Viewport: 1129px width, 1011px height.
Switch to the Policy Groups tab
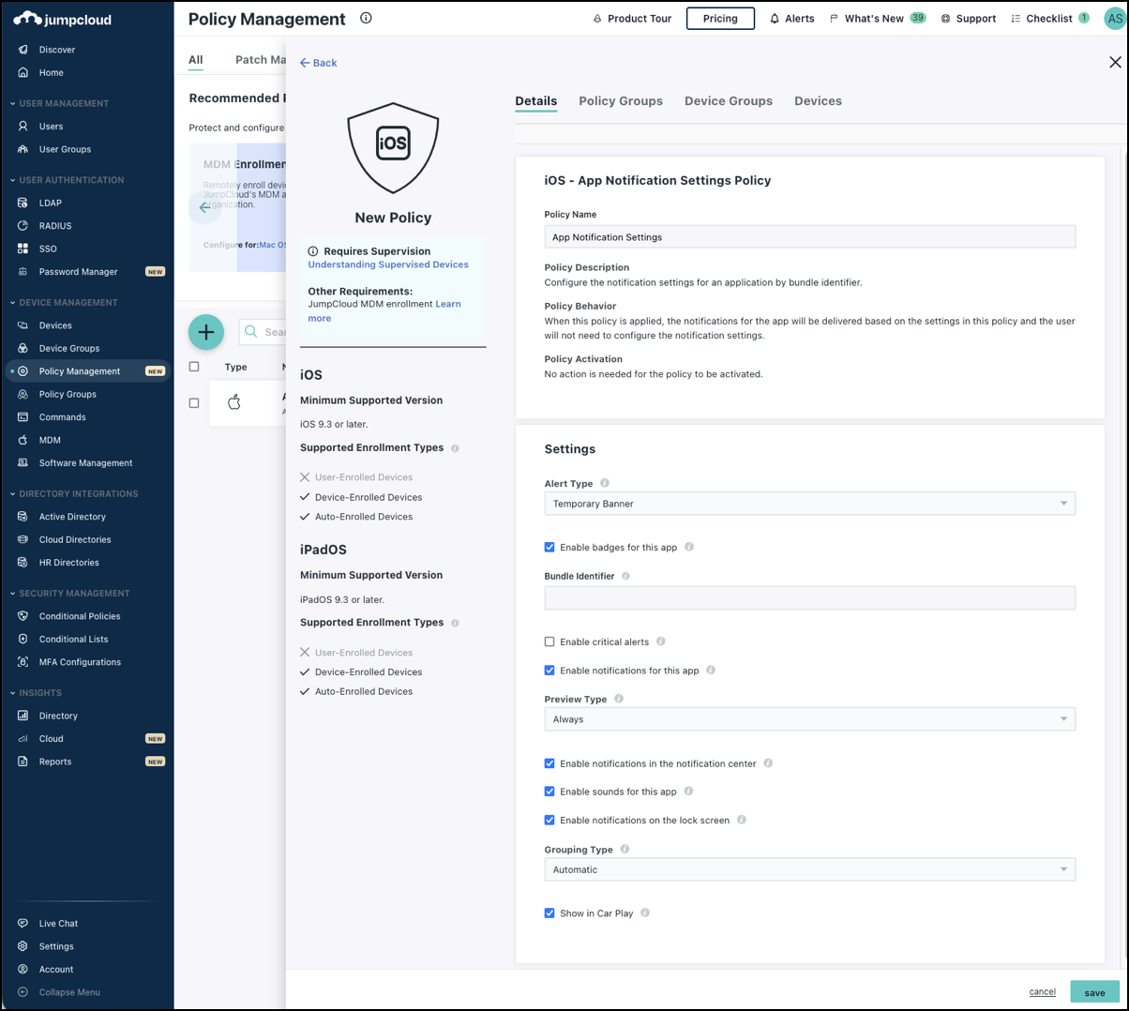620,101
